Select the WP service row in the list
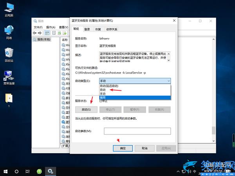Screen dimensions: 235x176 click(x=66, y=55)
